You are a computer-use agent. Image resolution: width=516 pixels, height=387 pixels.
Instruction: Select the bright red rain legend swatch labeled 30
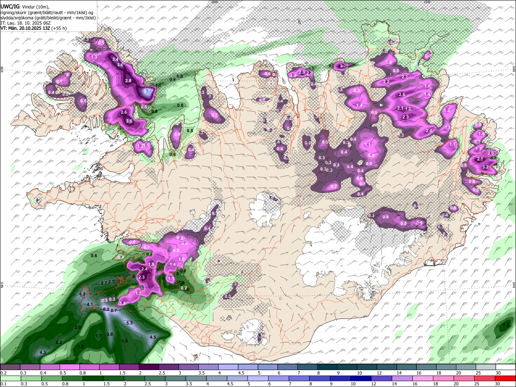coord(505,378)
